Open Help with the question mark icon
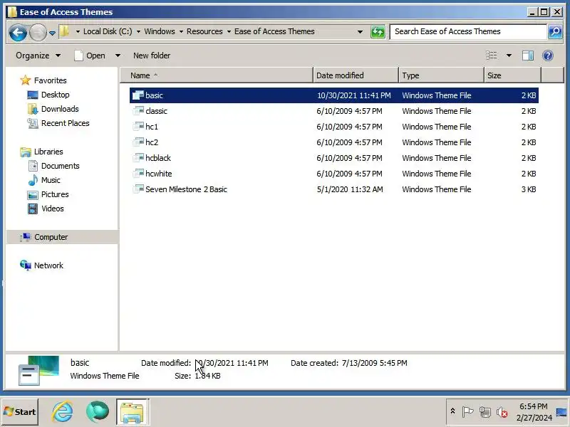Viewport: 570px width, 427px height. coord(547,56)
